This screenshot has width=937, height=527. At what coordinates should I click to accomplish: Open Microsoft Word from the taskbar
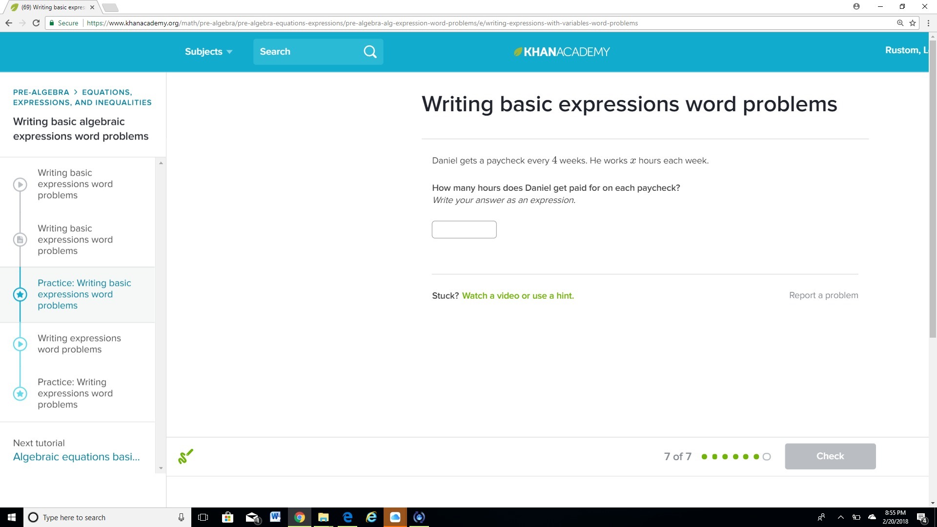click(x=275, y=517)
